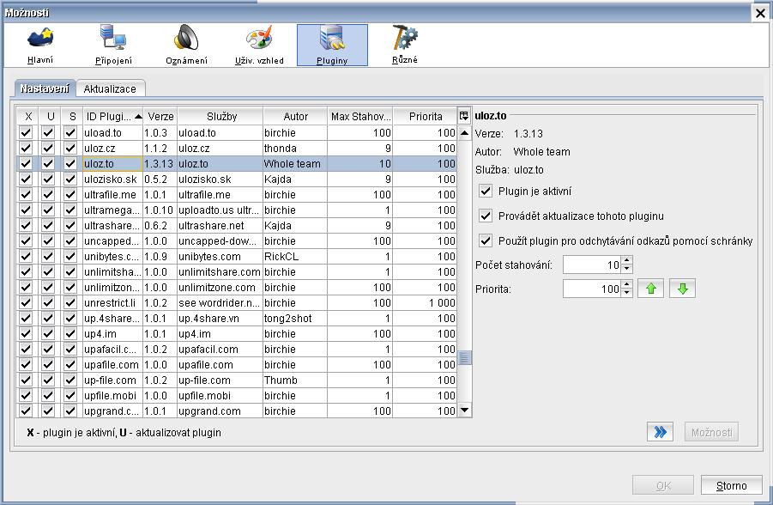Close the Možnosti dialog window
The image size is (773, 505).
point(761,13)
